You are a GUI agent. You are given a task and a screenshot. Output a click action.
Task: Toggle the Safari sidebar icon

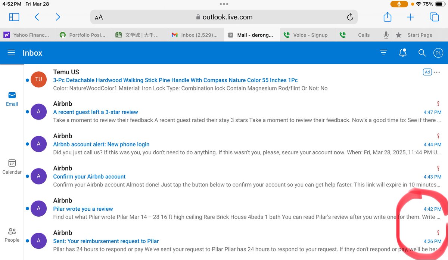pyautogui.click(x=14, y=17)
